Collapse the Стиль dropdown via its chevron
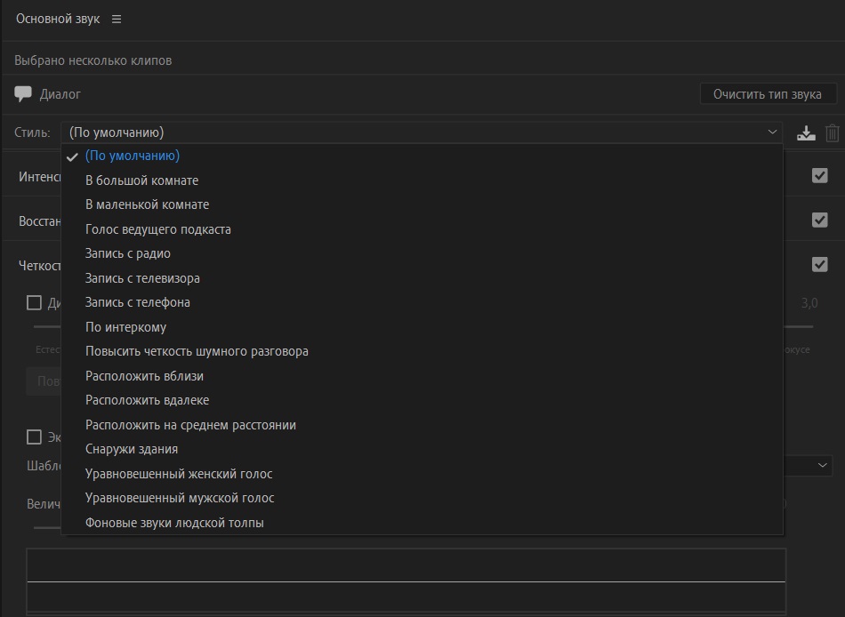 coord(772,132)
